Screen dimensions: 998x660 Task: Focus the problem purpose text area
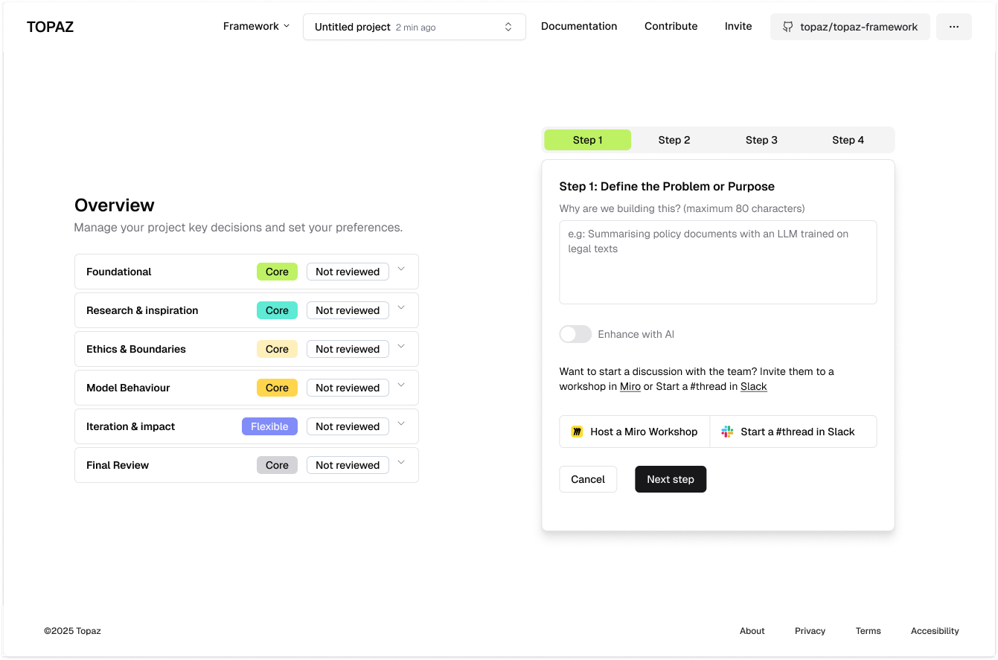point(717,262)
